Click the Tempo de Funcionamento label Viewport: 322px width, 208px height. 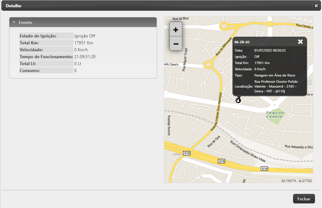(x=46, y=57)
